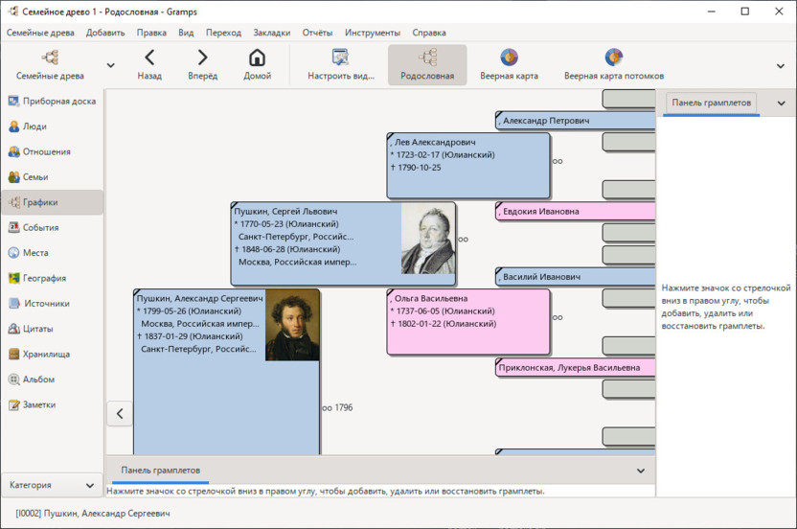This screenshot has width=797, height=529.
Task: Select the Василий Иванович person box
Action: coord(576,277)
